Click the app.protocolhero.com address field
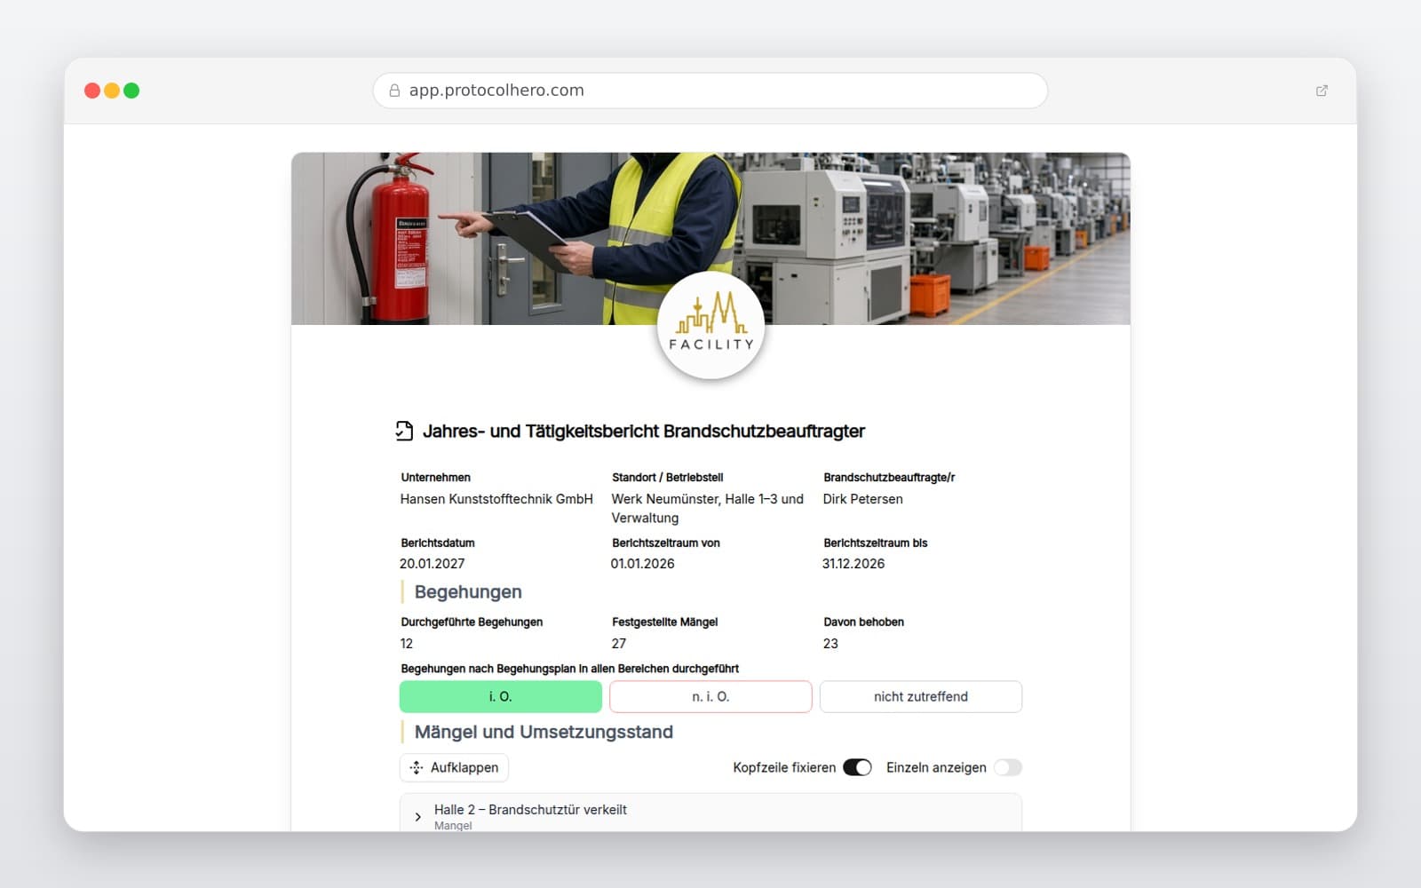The height and width of the screenshot is (888, 1421). (710, 91)
